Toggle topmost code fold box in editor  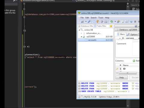click(x=24, y=4)
